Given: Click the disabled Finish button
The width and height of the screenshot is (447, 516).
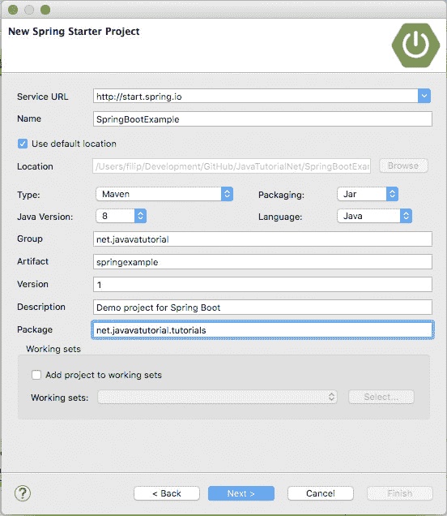Looking at the screenshot, I should (400, 493).
